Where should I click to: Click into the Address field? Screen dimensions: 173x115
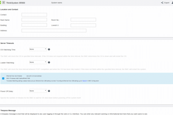tap(54, 31)
